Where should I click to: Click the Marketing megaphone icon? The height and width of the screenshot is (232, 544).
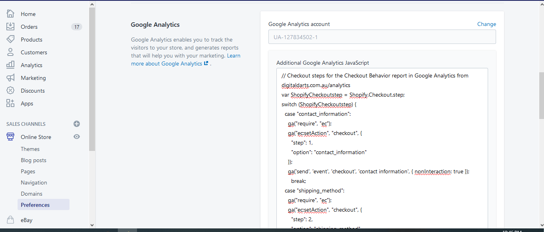[x=10, y=77]
